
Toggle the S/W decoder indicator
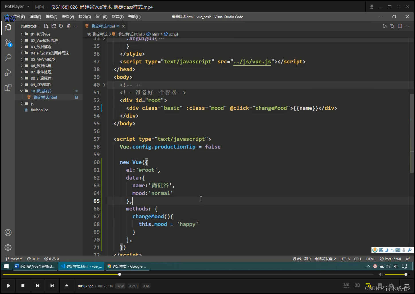point(120,286)
